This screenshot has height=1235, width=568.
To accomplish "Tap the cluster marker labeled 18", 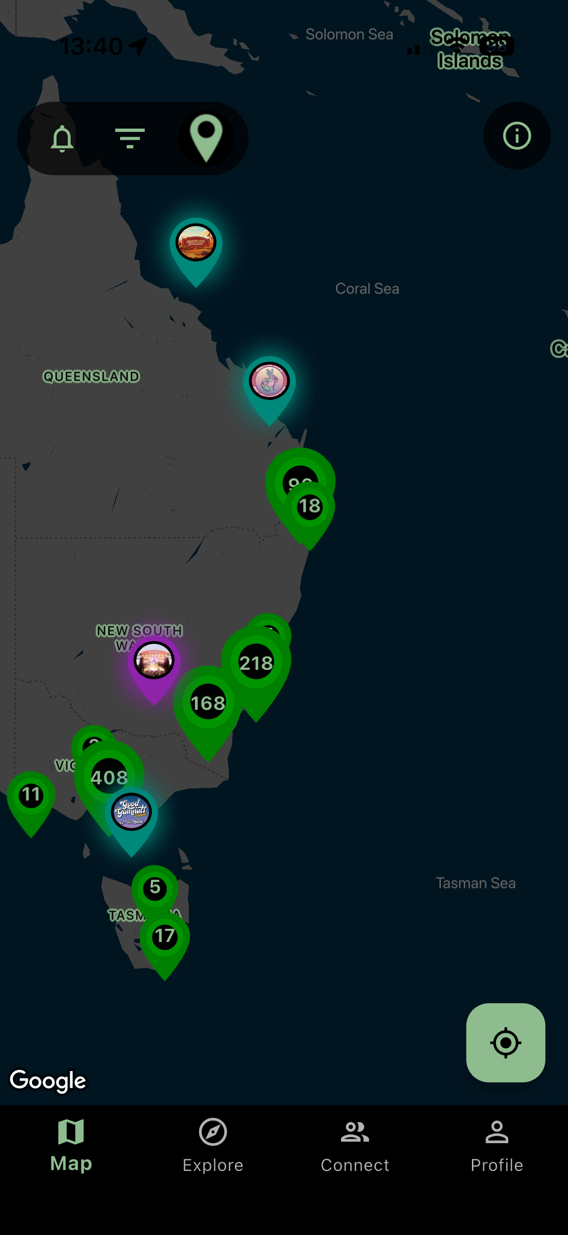I will coord(309,507).
